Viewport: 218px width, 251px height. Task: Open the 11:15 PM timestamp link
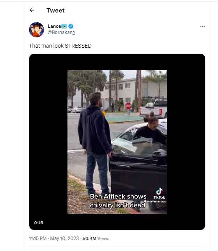(38, 238)
